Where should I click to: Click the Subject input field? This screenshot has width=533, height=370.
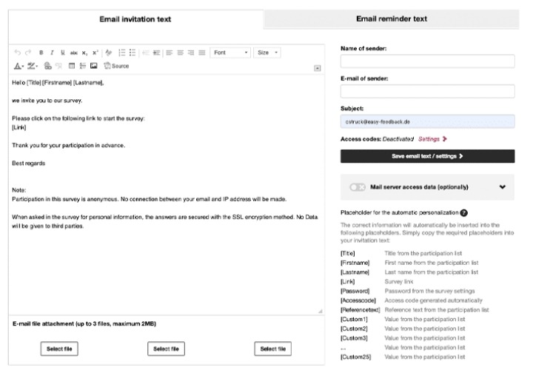(x=427, y=121)
